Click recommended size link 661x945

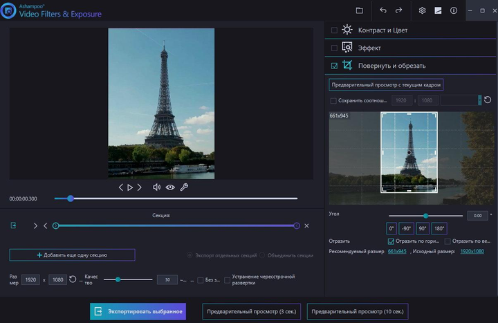[x=397, y=251]
